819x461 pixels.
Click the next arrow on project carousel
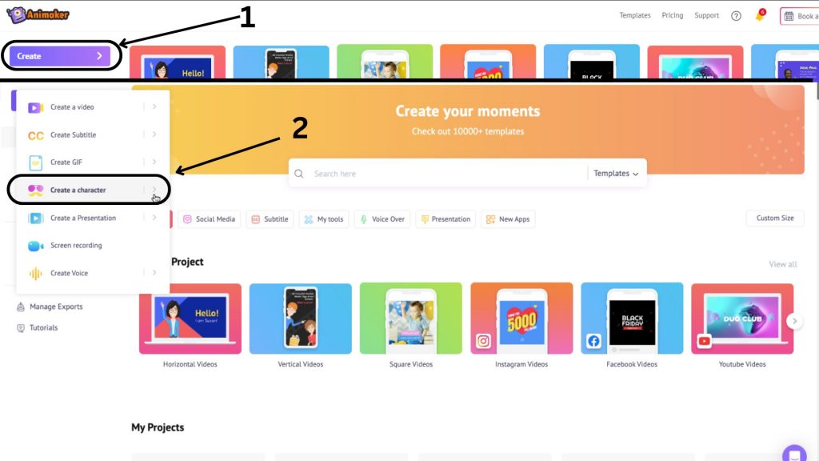coord(794,321)
